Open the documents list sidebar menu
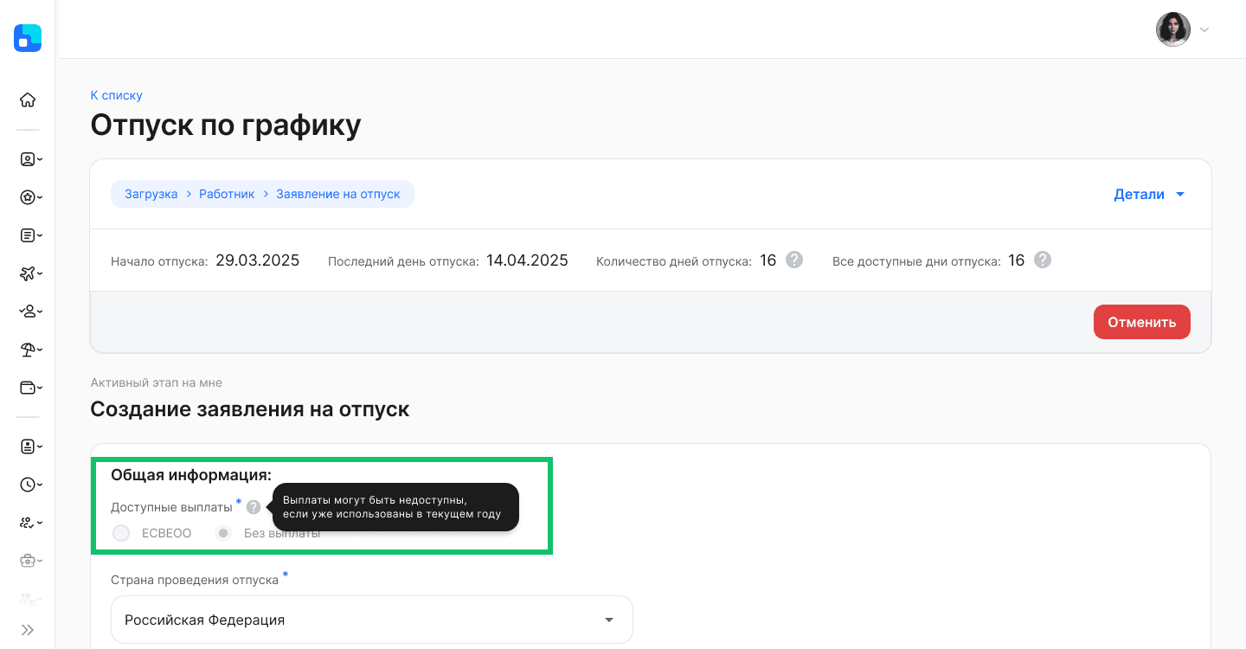This screenshot has width=1246, height=649. tap(31, 235)
